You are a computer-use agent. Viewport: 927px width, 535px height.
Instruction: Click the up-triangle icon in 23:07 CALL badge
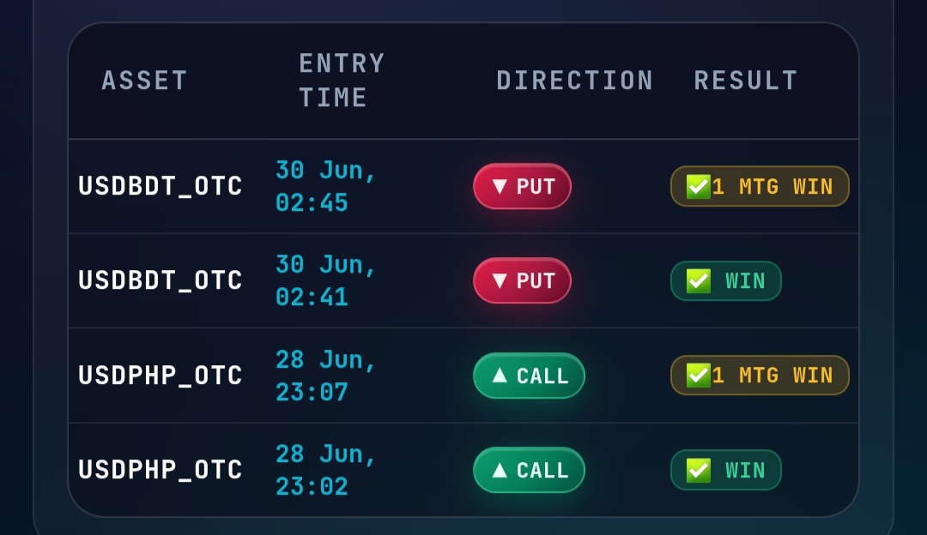pos(500,375)
